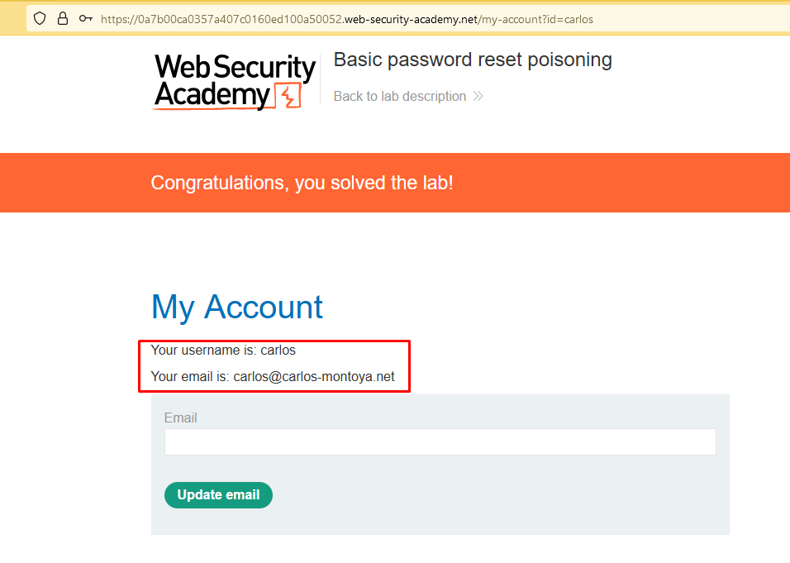
Task: Open Back to lab description link
Action: point(400,97)
